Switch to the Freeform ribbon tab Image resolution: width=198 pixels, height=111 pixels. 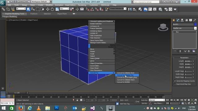(x=34, y=14)
